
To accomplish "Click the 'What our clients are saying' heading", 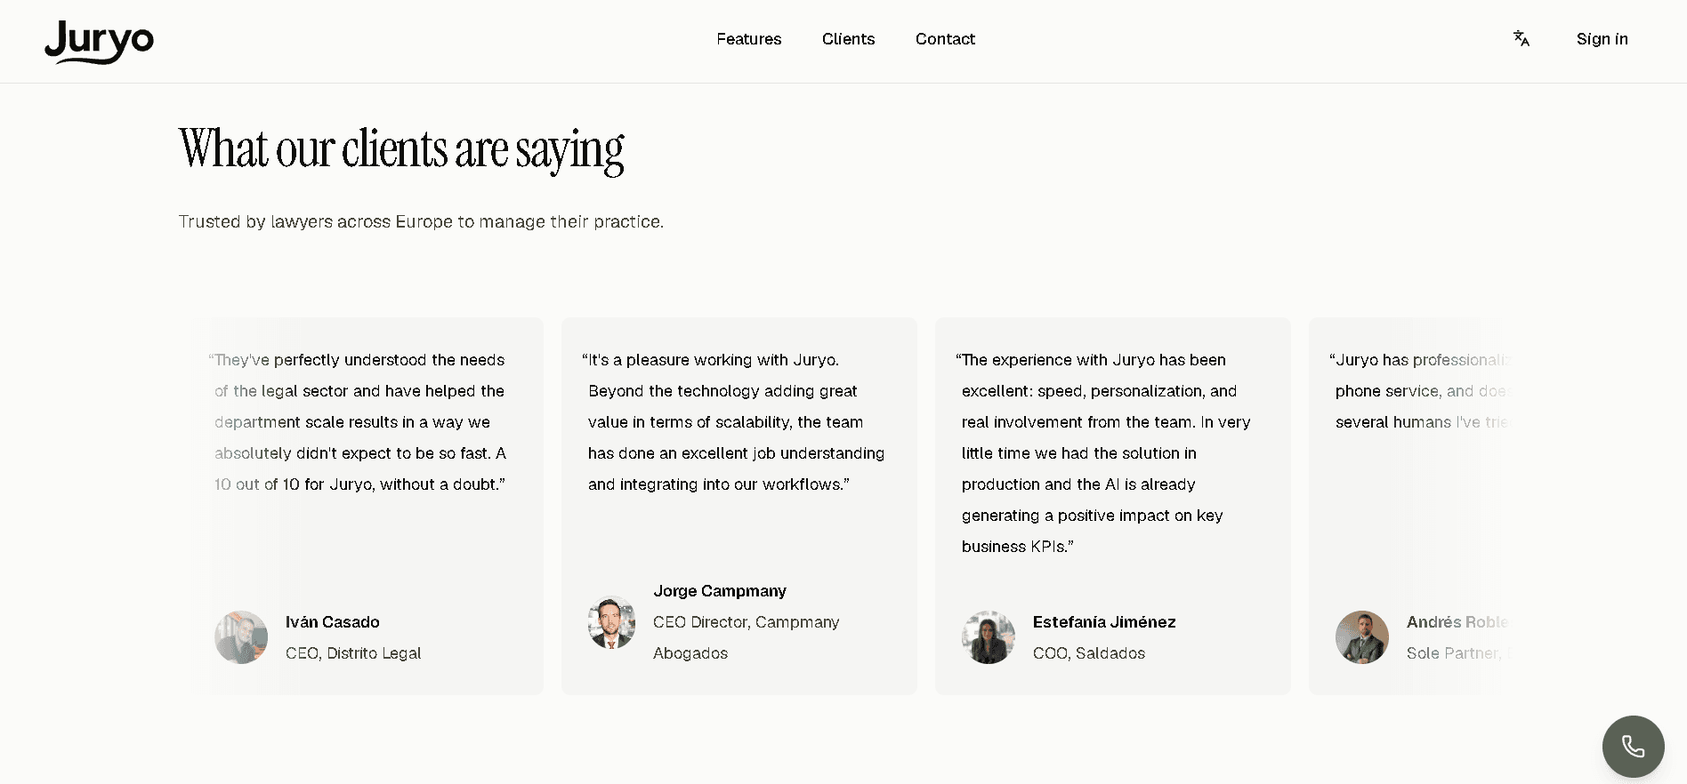I will click(401, 149).
